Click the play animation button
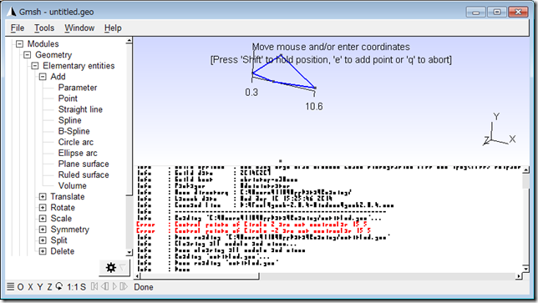Viewport: 538px width, 303px height. 114,286
